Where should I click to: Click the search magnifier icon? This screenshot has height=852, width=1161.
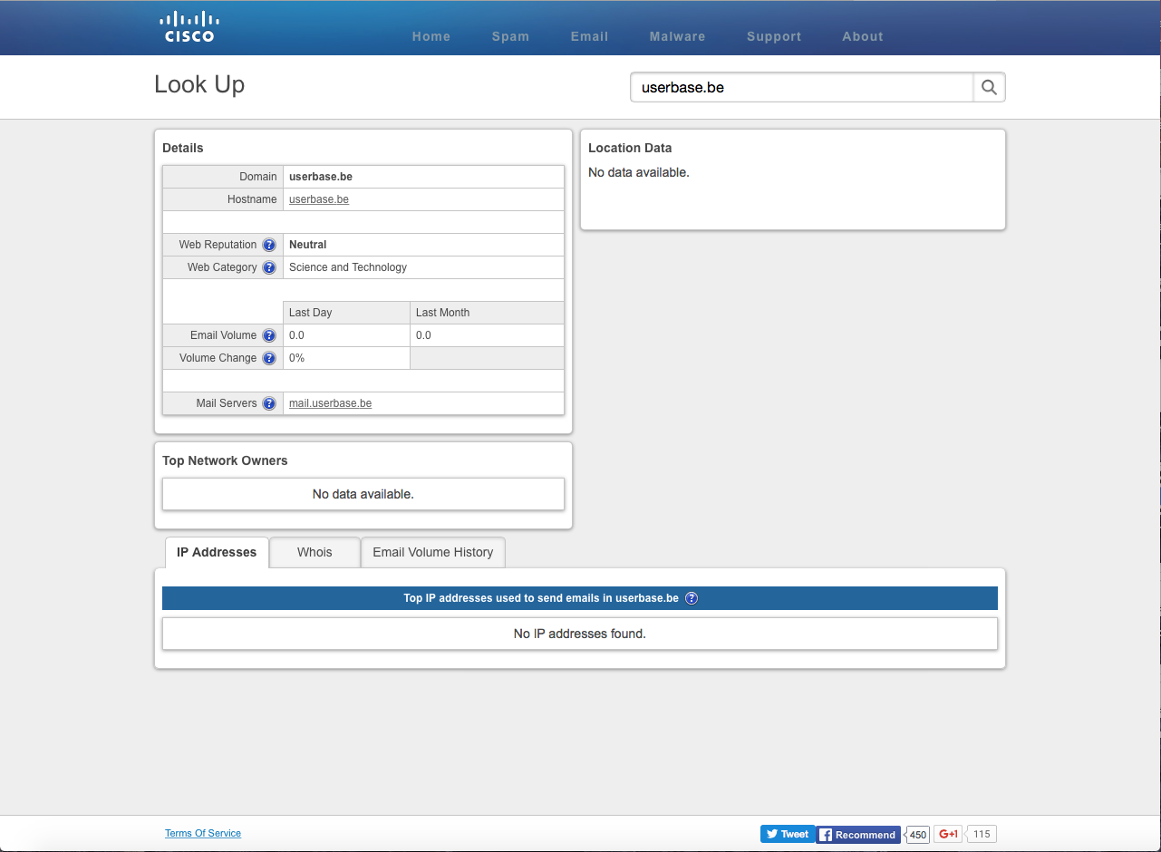(989, 88)
